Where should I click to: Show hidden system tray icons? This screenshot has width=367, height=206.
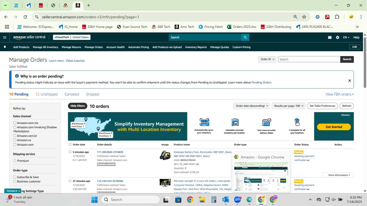[x=310, y=200]
